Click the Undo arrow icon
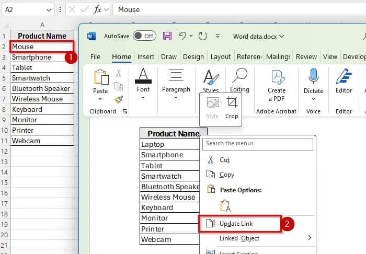 click(x=182, y=36)
